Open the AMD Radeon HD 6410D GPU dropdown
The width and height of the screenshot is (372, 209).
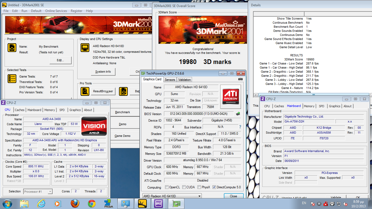tap(172, 196)
